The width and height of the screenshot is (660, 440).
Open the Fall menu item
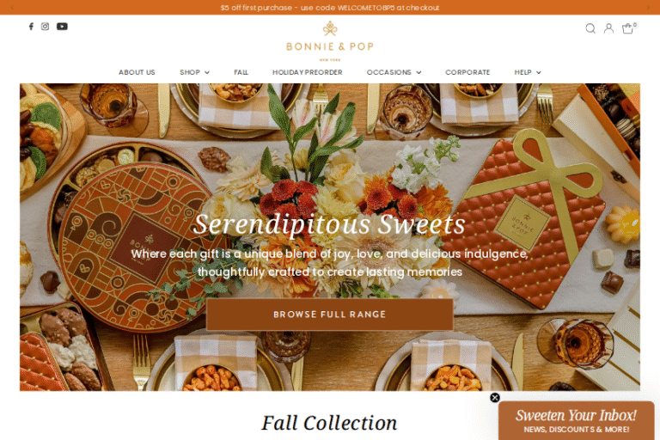(241, 72)
